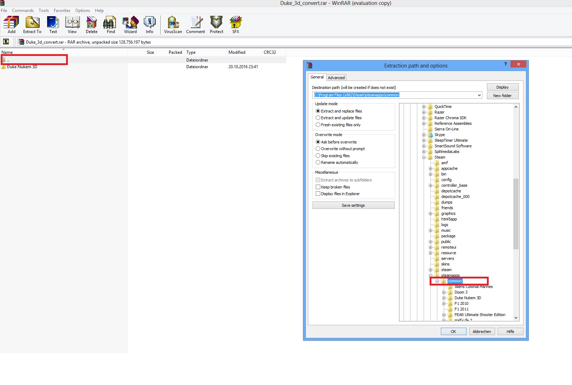Cancel with the Abbrechen button
The width and height of the screenshot is (572, 385).
[482, 332]
